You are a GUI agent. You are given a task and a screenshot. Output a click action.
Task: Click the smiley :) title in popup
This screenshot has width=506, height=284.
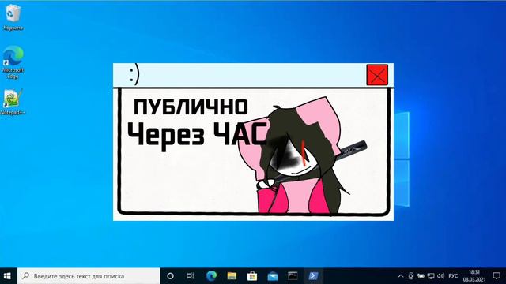pyautogui.click(x=134, y=74)
